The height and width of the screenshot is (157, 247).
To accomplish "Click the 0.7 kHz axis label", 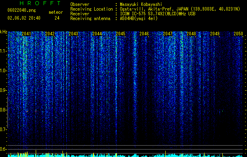I will click(x=4, y=130).
